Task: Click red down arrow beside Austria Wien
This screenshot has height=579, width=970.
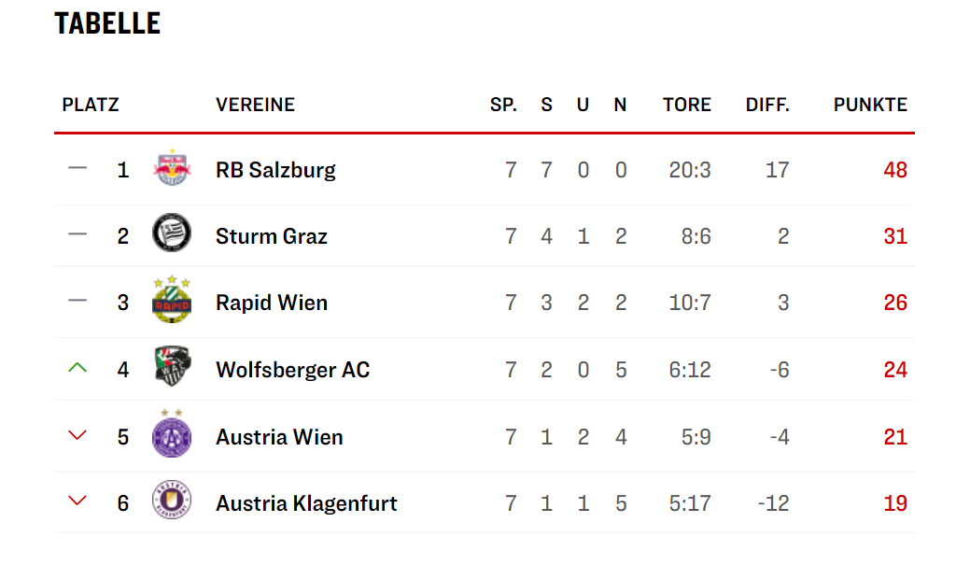Action: click(x=77, y=435)
